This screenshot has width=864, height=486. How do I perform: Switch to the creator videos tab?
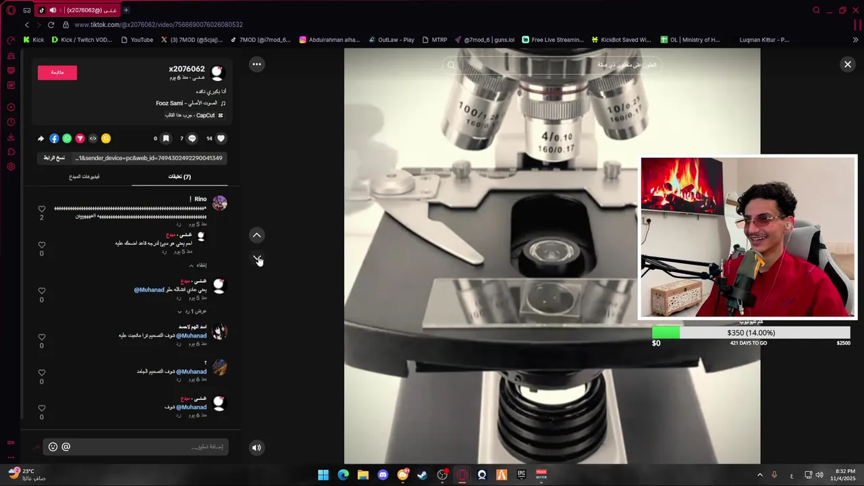[84, 177]
